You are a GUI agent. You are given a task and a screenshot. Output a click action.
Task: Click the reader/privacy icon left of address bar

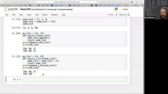click(33, 2)
